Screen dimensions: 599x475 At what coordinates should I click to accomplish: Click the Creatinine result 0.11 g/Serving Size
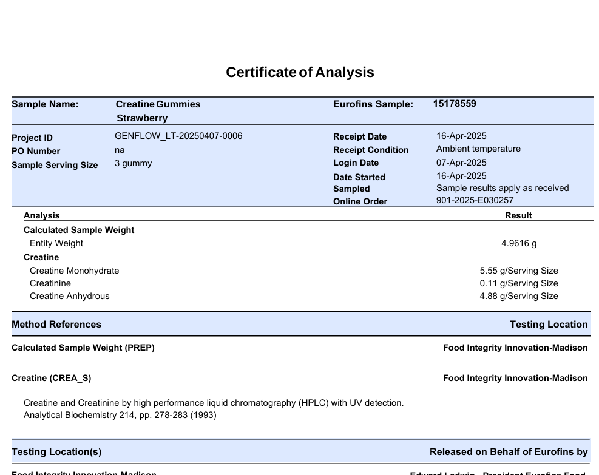518,283
